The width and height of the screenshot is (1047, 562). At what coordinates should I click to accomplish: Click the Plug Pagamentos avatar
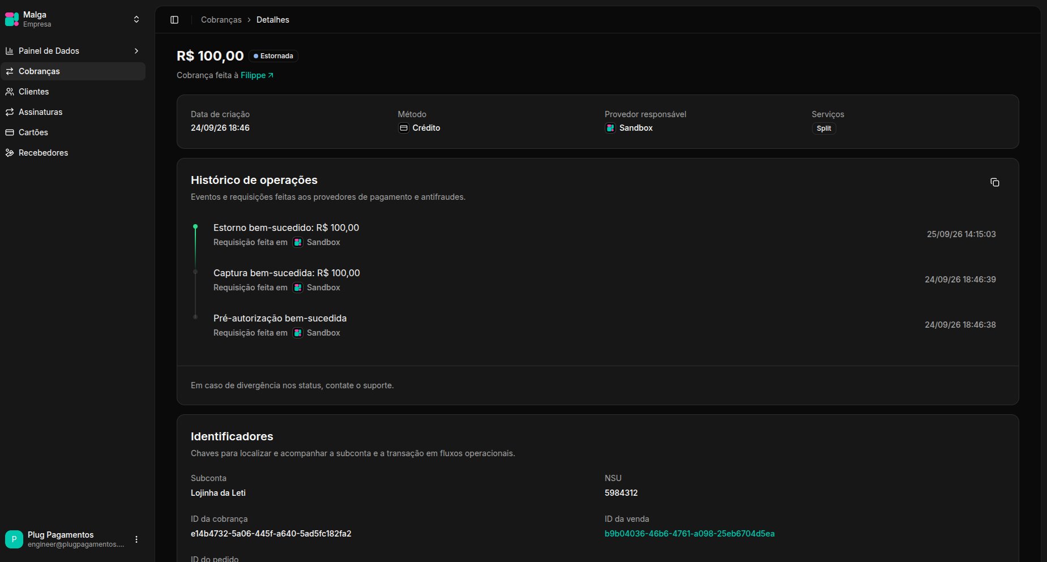click(x=14, y=539)
